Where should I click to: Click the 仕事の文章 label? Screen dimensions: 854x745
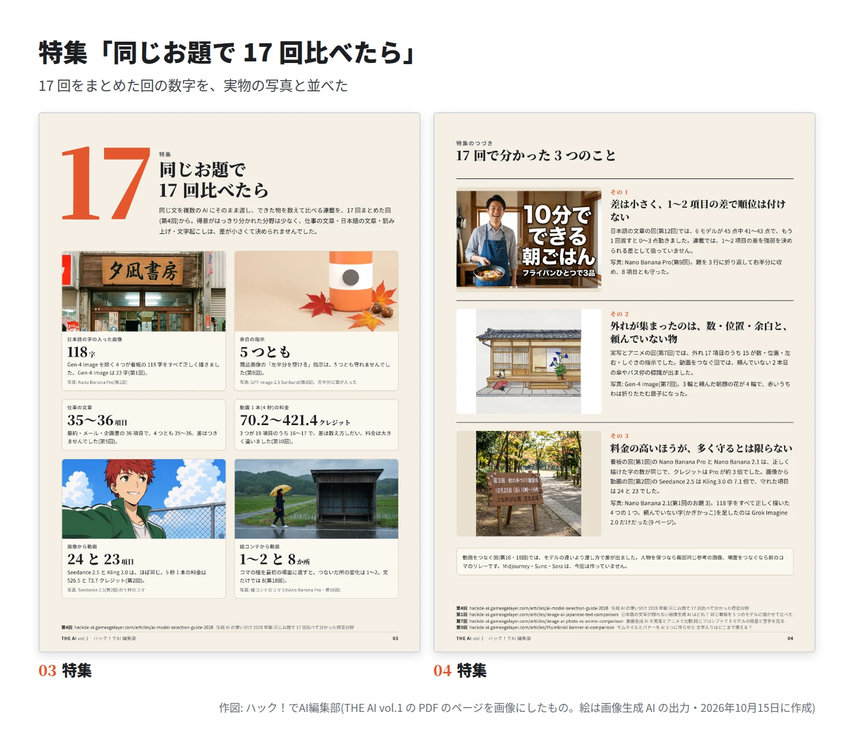tap(80, 407)
